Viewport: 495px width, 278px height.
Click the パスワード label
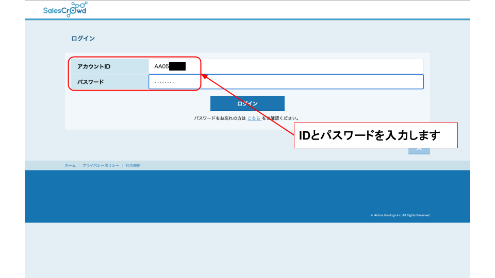coord(91,82)
